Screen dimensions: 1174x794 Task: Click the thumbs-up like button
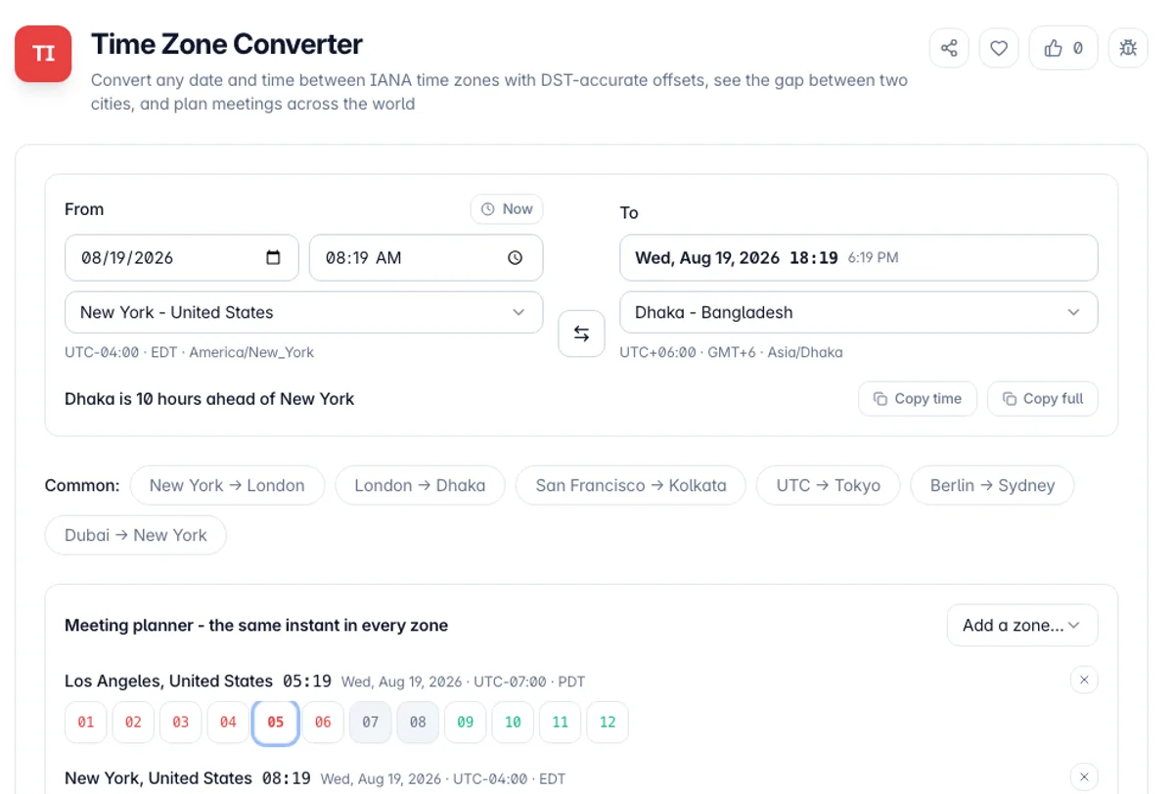pos(1063,48)
